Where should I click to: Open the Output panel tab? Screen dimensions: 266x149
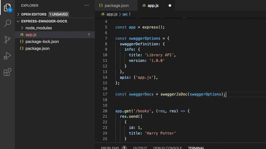[140, 148]
